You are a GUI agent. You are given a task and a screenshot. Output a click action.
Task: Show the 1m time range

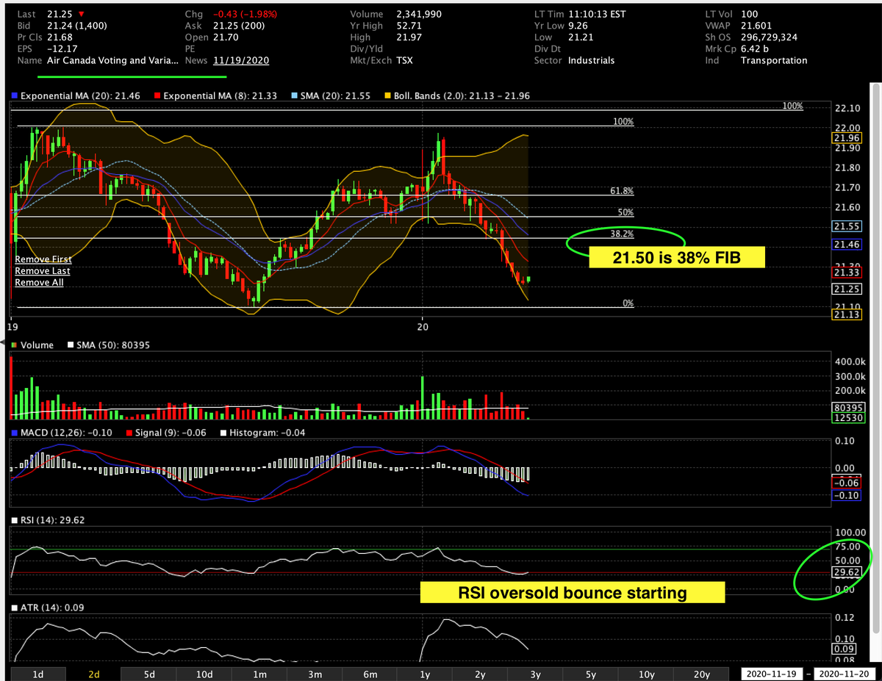(x=259, y=674)
